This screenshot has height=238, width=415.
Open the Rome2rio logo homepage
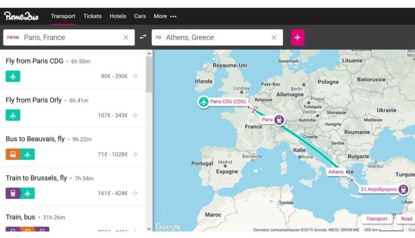coord(21,16)
